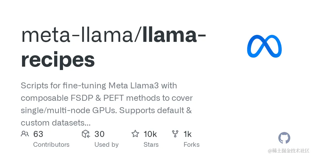The width and height of the screenshot is (311, 155).
Task: Select the Used by package icon
Action: coord(86,134)
